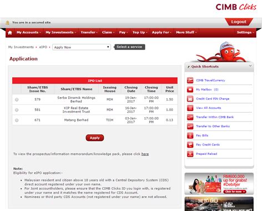Click the Issuing House column header
This screenshot has height=211, width=263.
110,89
